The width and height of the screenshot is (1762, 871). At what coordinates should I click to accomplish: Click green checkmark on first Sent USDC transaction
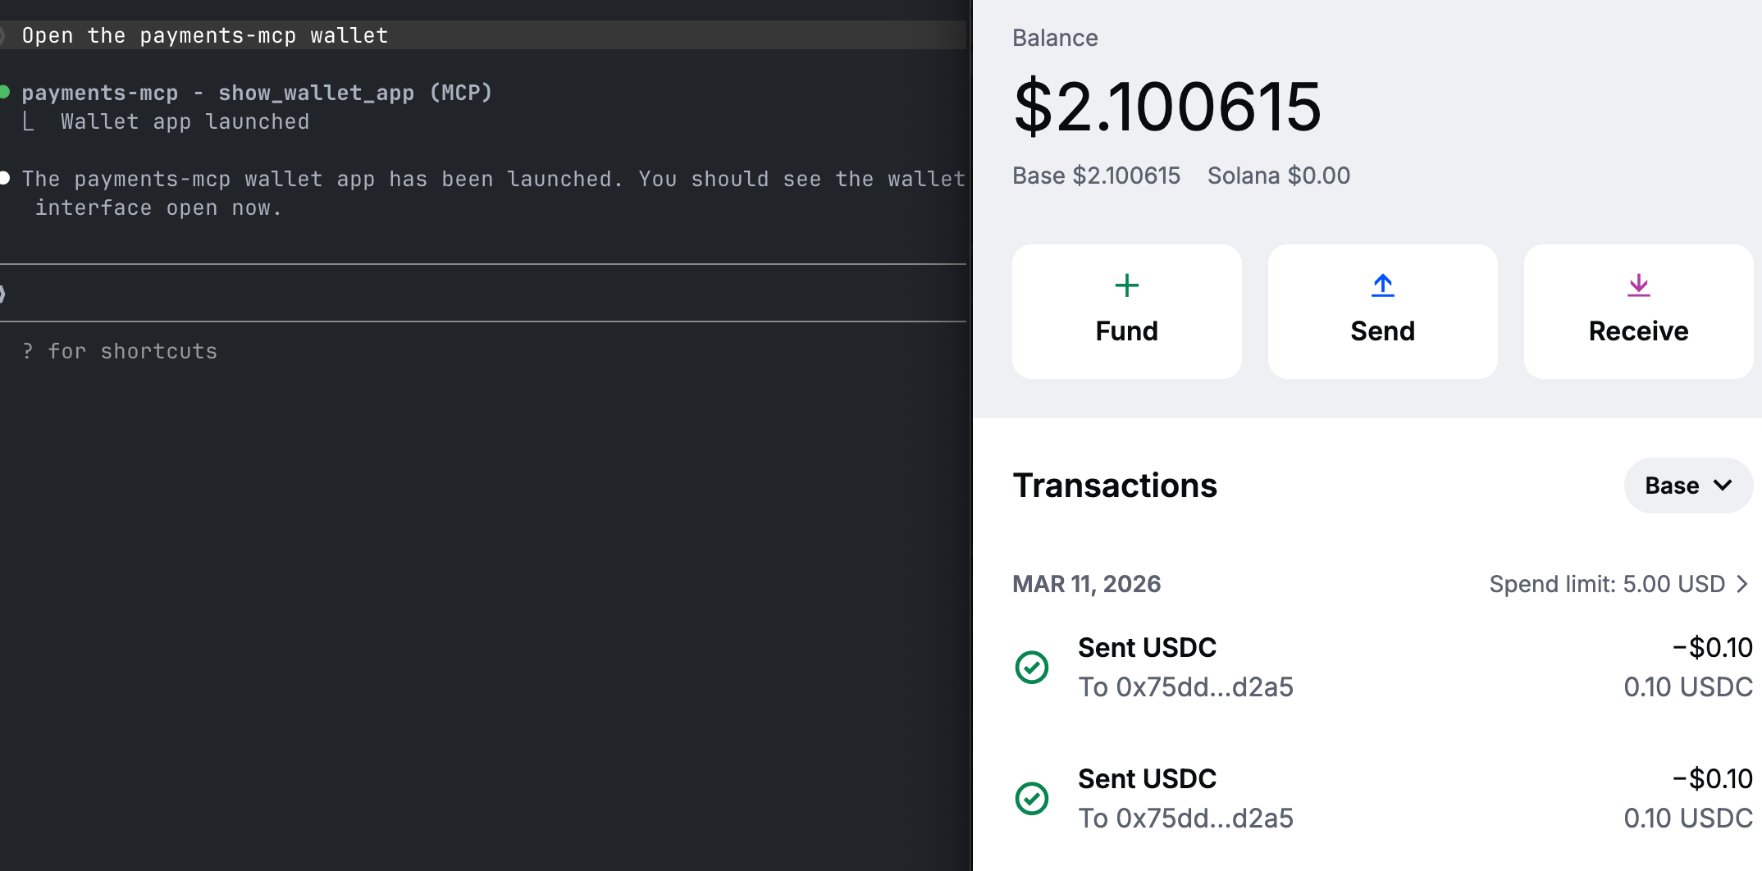(1033, 667)
